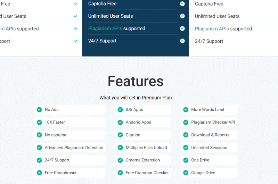The width and height of the screenshot is (278, 184).
Task: Click the check icon beside 10X Faster
Action: 39,122
